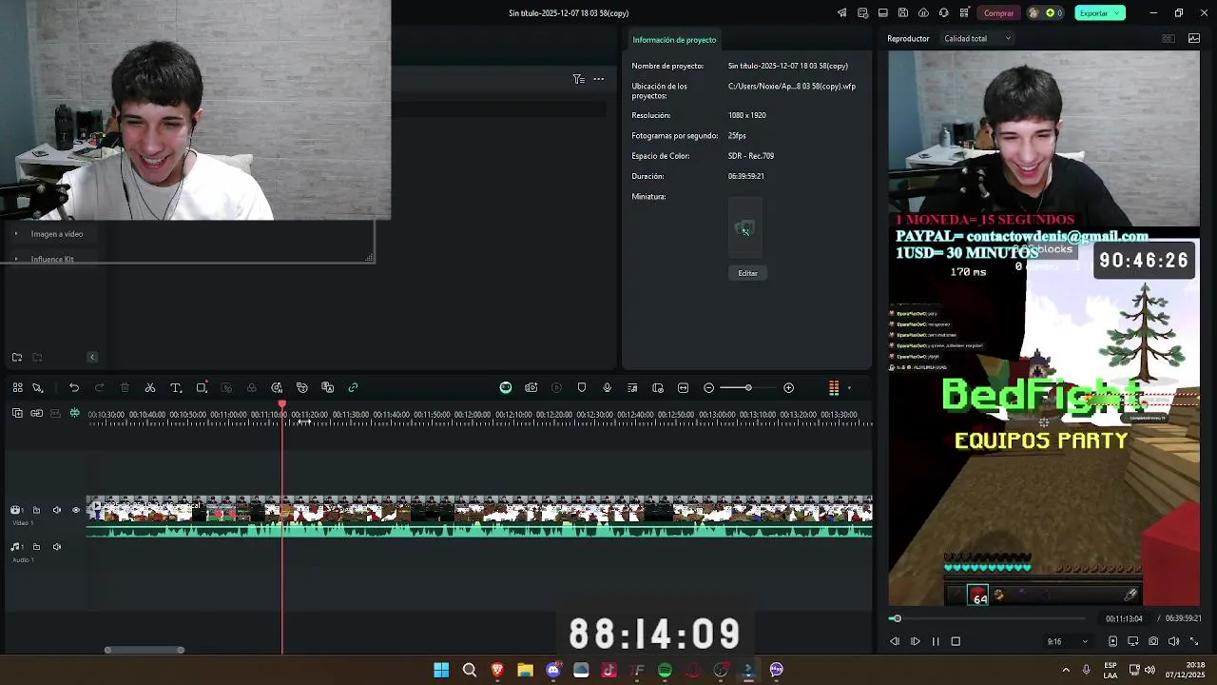1217x685 pixels.
Task: Zoom out timeline with minus button
Action: 708,388
